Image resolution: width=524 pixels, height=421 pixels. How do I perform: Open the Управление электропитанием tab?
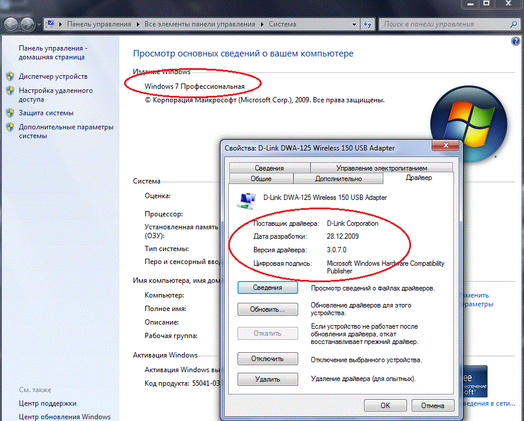[382, 168]
